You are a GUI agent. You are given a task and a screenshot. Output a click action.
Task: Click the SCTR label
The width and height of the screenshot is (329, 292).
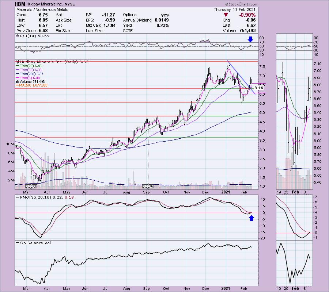point(128,31)
